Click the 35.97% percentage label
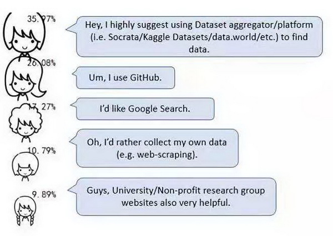The image size is (333, 236). 39,19
